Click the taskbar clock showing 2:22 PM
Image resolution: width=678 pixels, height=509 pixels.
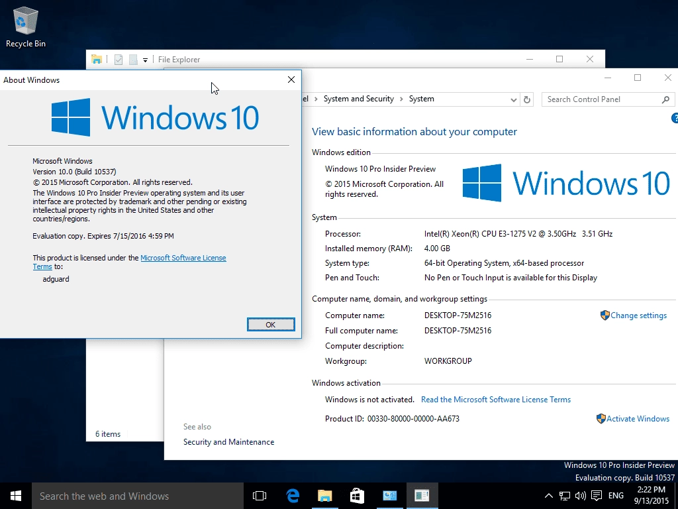652,496
